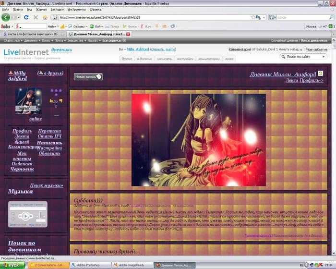Click the Windows пуск Start button

click(12, 265)
